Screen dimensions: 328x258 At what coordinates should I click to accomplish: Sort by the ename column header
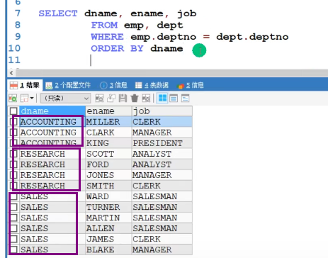(x=108, y=111)
